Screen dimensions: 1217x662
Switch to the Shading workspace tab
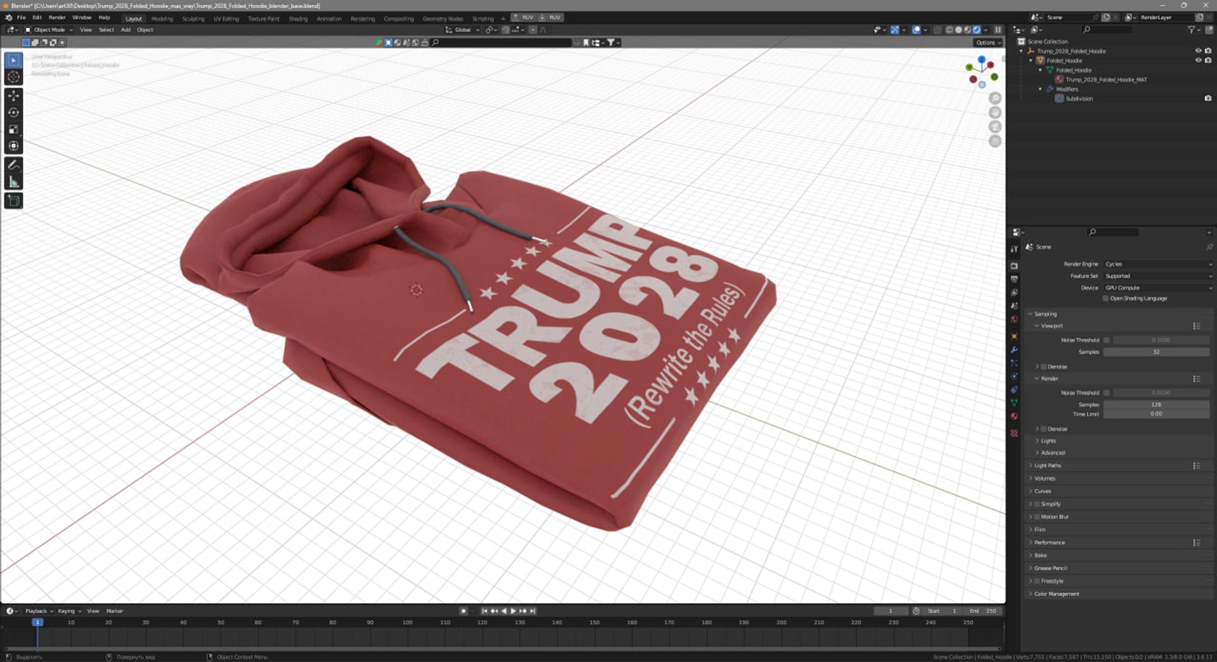pyautogui.click(x=298, y=18)
